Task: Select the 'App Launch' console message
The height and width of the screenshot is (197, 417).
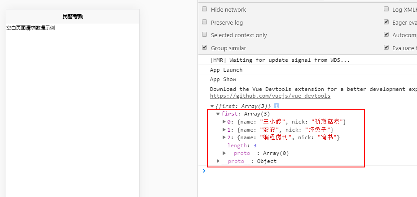Action: pos(226,70)
